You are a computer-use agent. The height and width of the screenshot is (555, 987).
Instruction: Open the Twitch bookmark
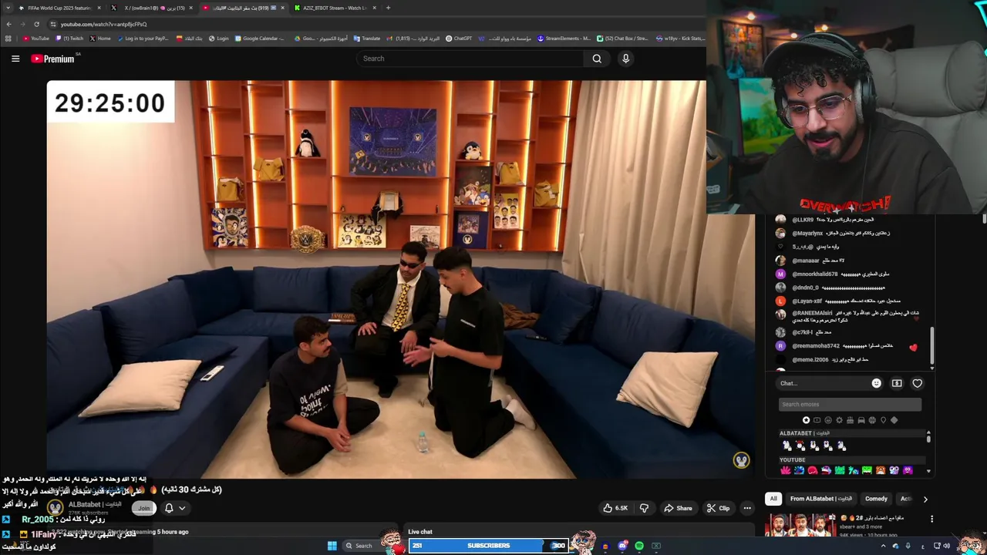69,39
